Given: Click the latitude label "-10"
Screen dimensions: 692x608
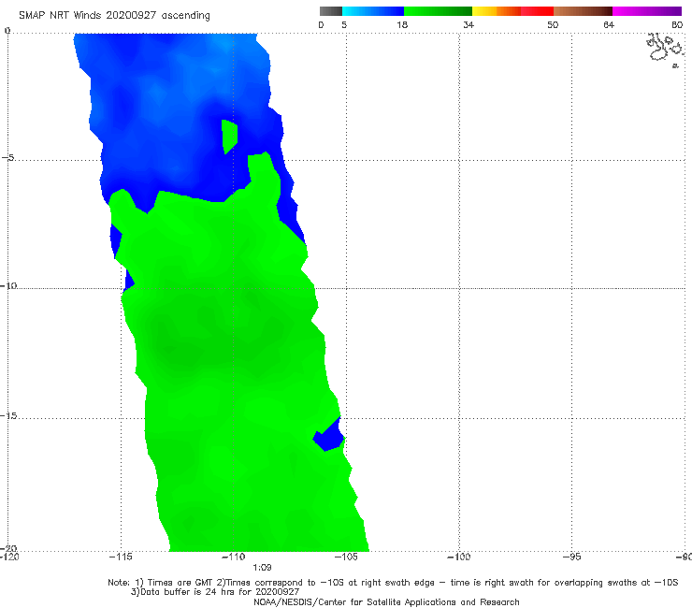Looking at the screenshot, I should tap(8, 285).
